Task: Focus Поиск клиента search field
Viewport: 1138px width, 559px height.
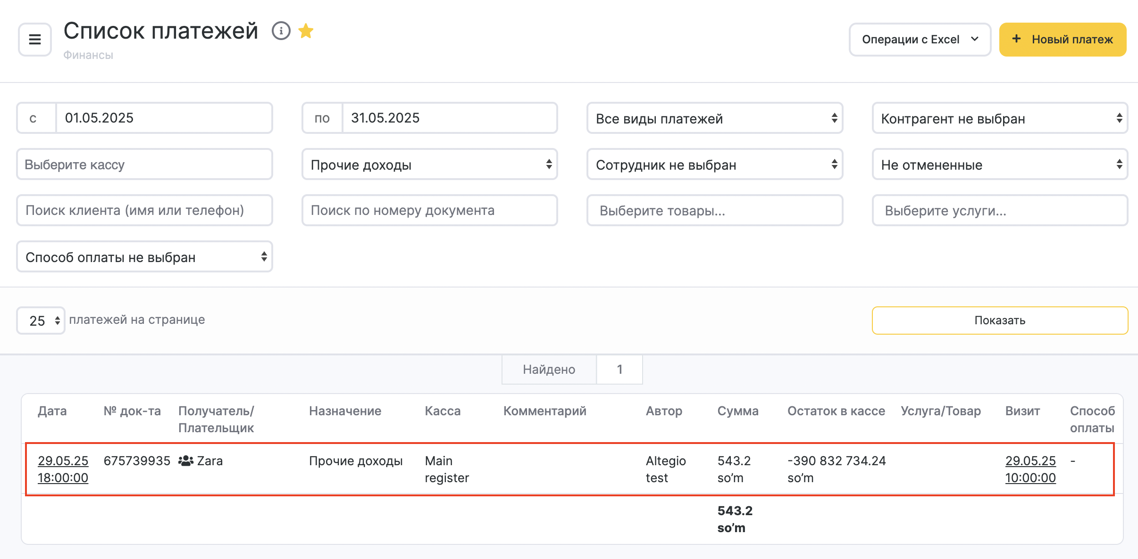Action: (x=144, y=210)
